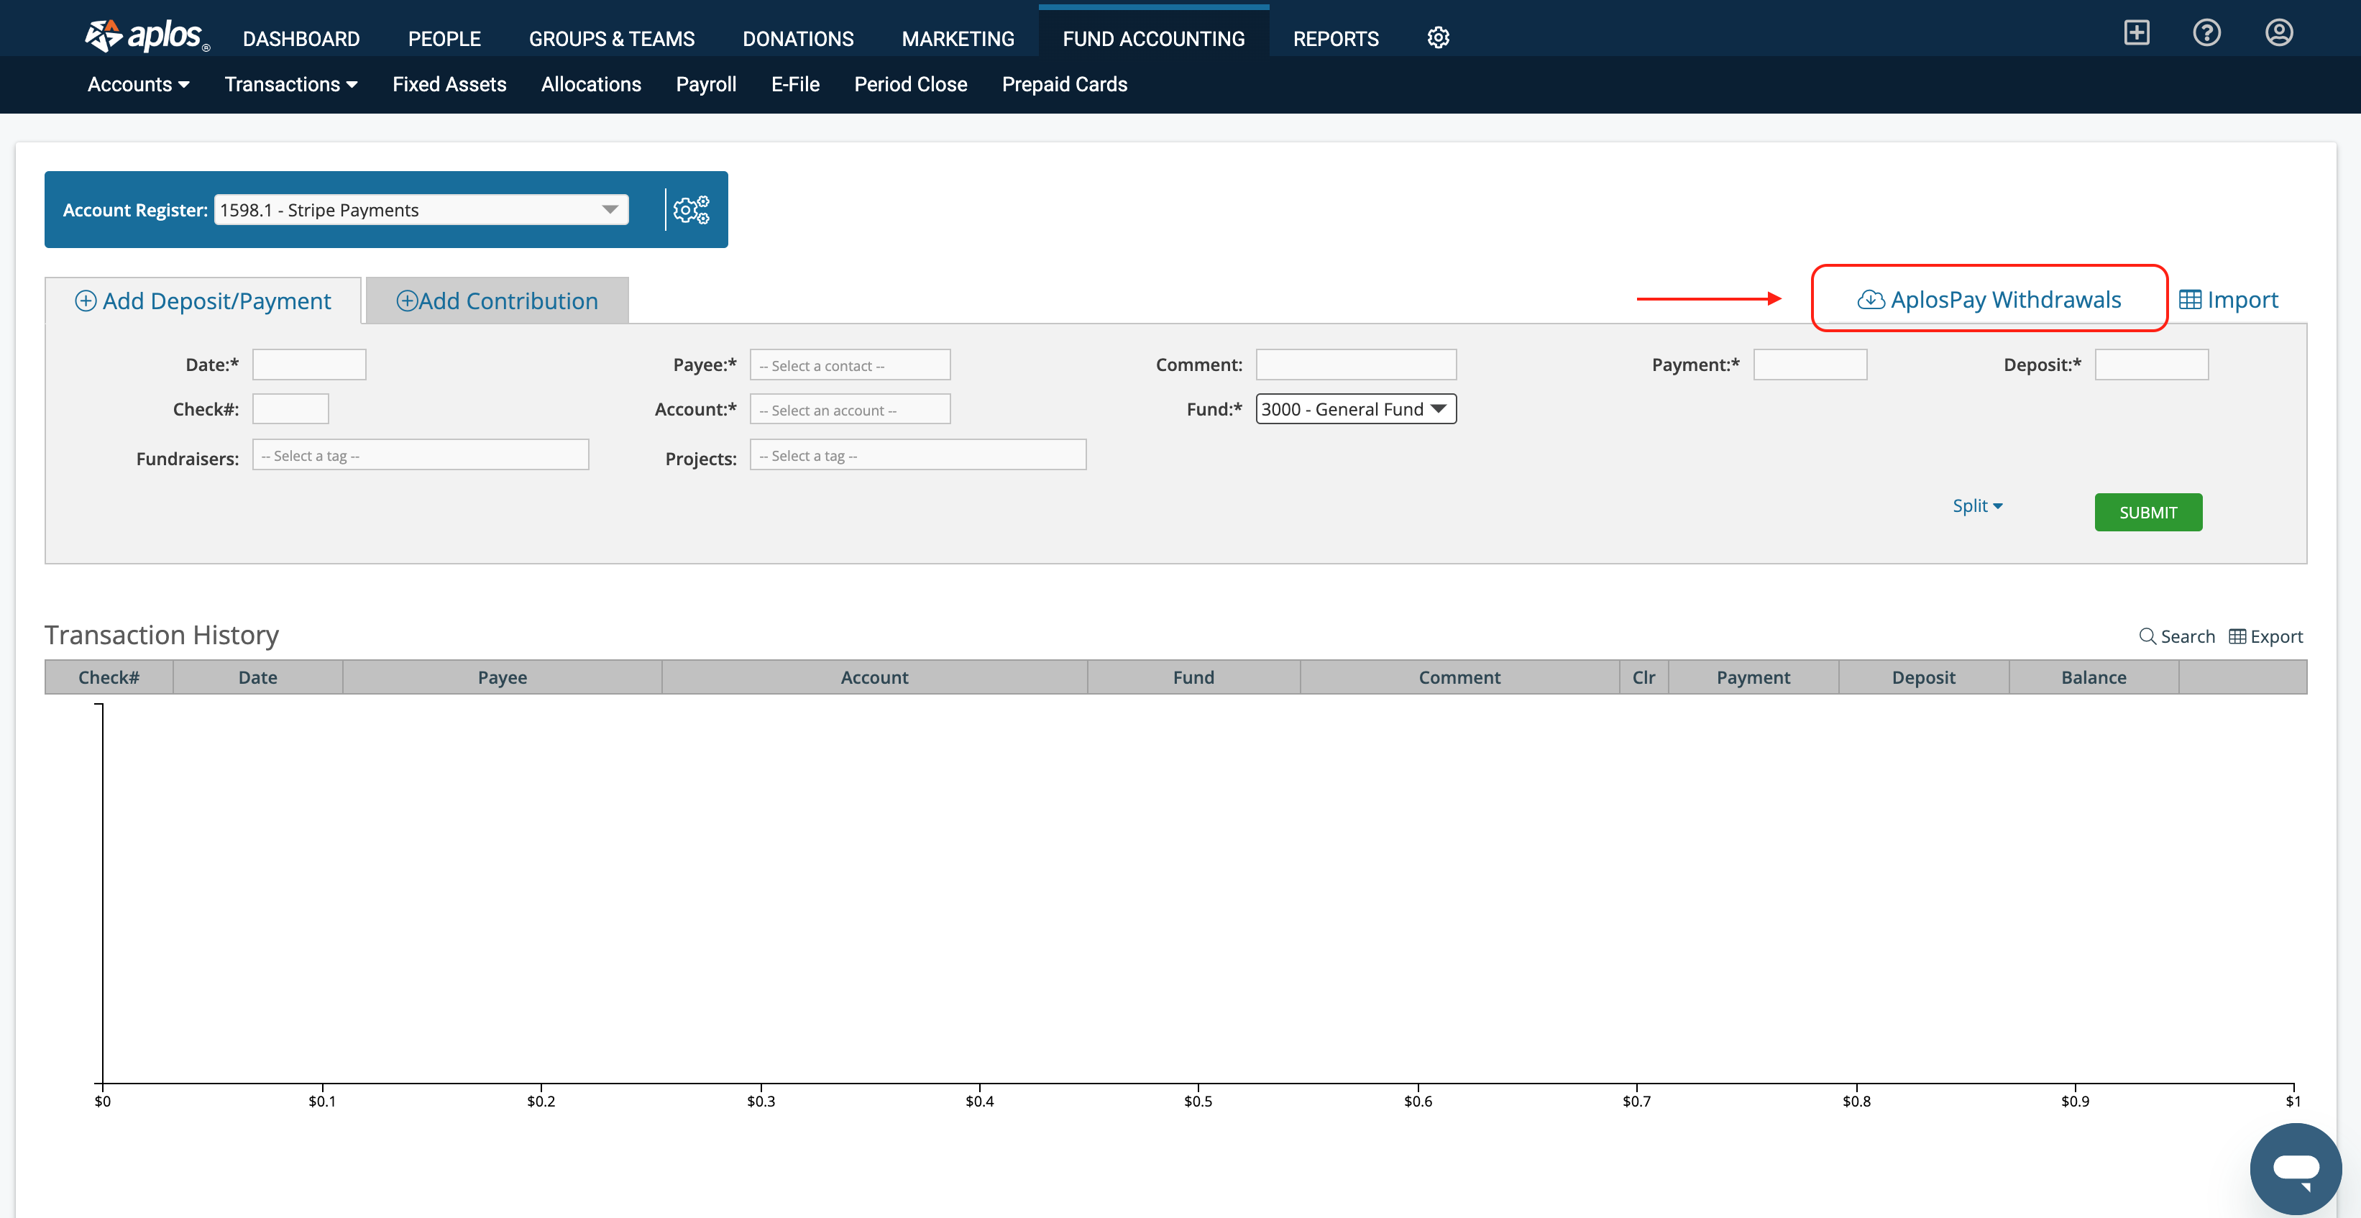Expand the Split dropdown
The image size is (2361, 1218).
pyautogui.click(x=1977, y=506)
